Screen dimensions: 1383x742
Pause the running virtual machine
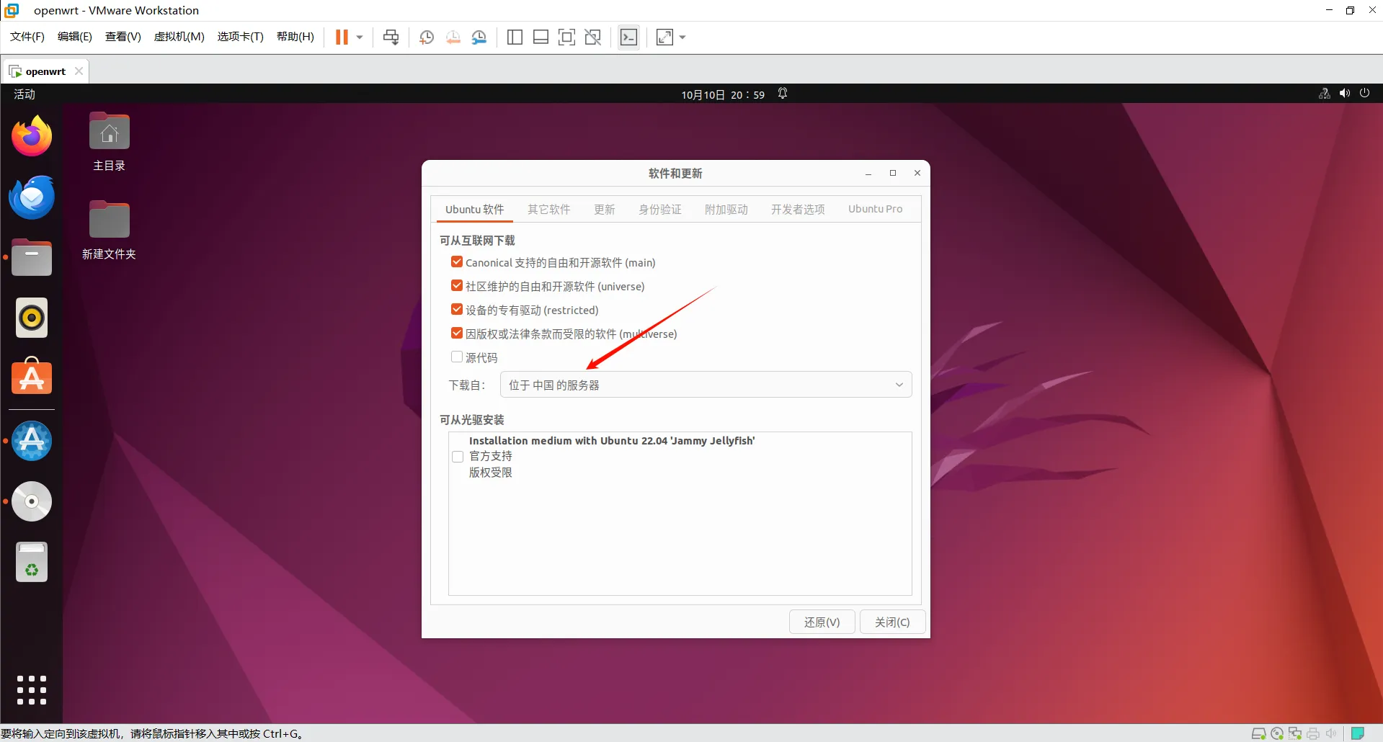tap(342, 37)
